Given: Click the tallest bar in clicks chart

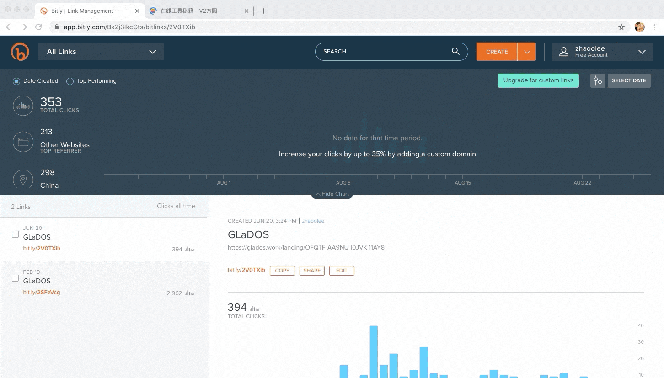Looking at the screenshot, I should click(x=374, y=352).
